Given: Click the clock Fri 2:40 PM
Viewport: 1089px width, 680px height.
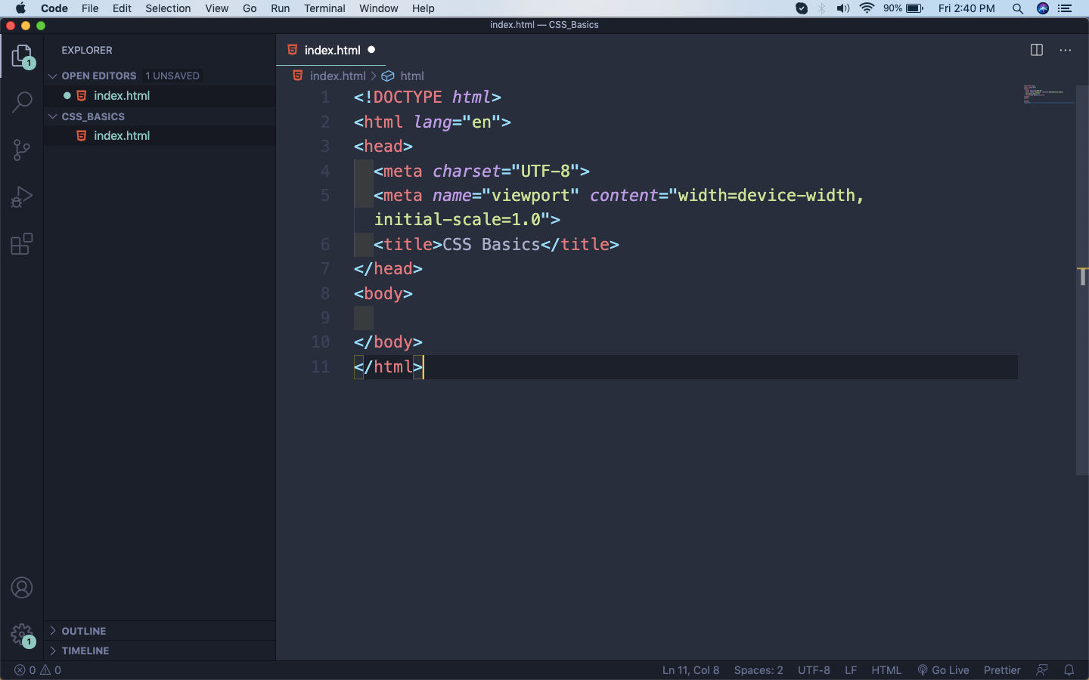Looking at the screenshot, I should click(966, 8).
